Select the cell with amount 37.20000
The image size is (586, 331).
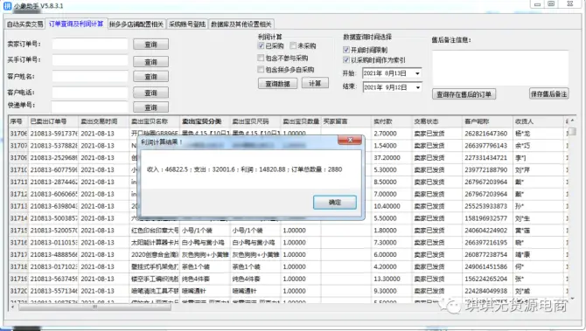click(392, 158)
